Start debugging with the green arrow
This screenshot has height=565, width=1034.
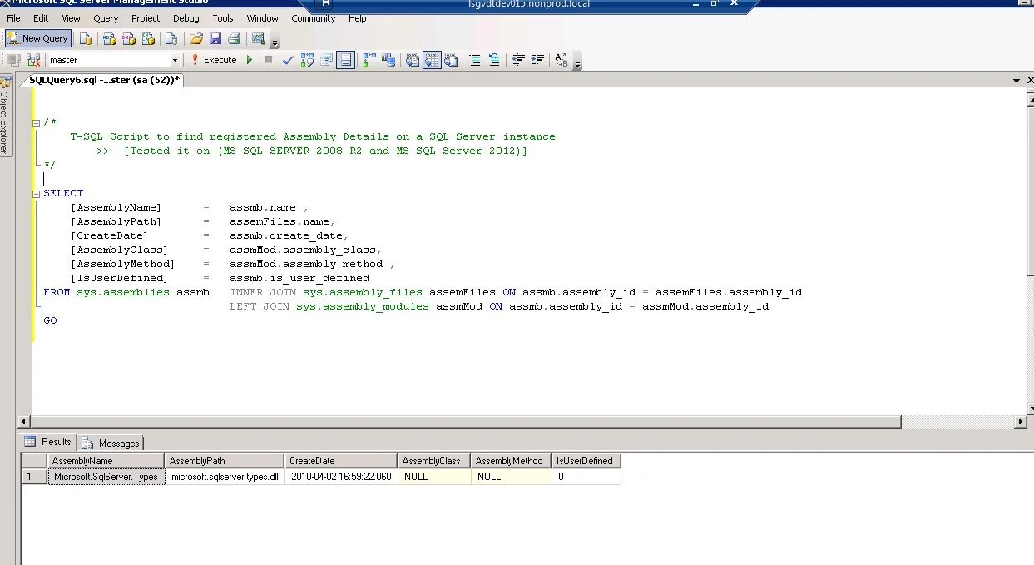pyautogui.click(x=250, y=60)
